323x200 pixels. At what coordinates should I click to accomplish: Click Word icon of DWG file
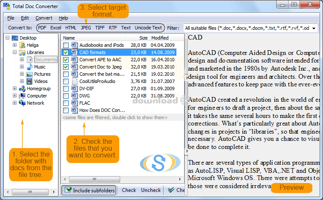[75, 96]
